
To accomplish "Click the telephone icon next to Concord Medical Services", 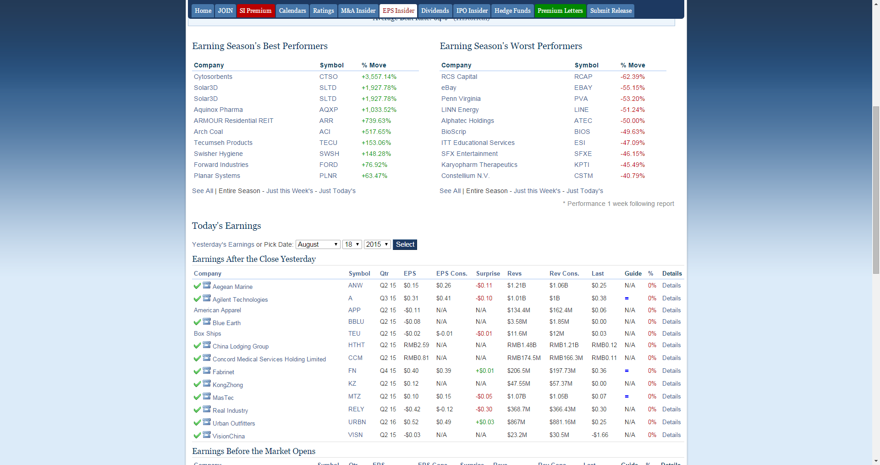I will coord(207,357).
